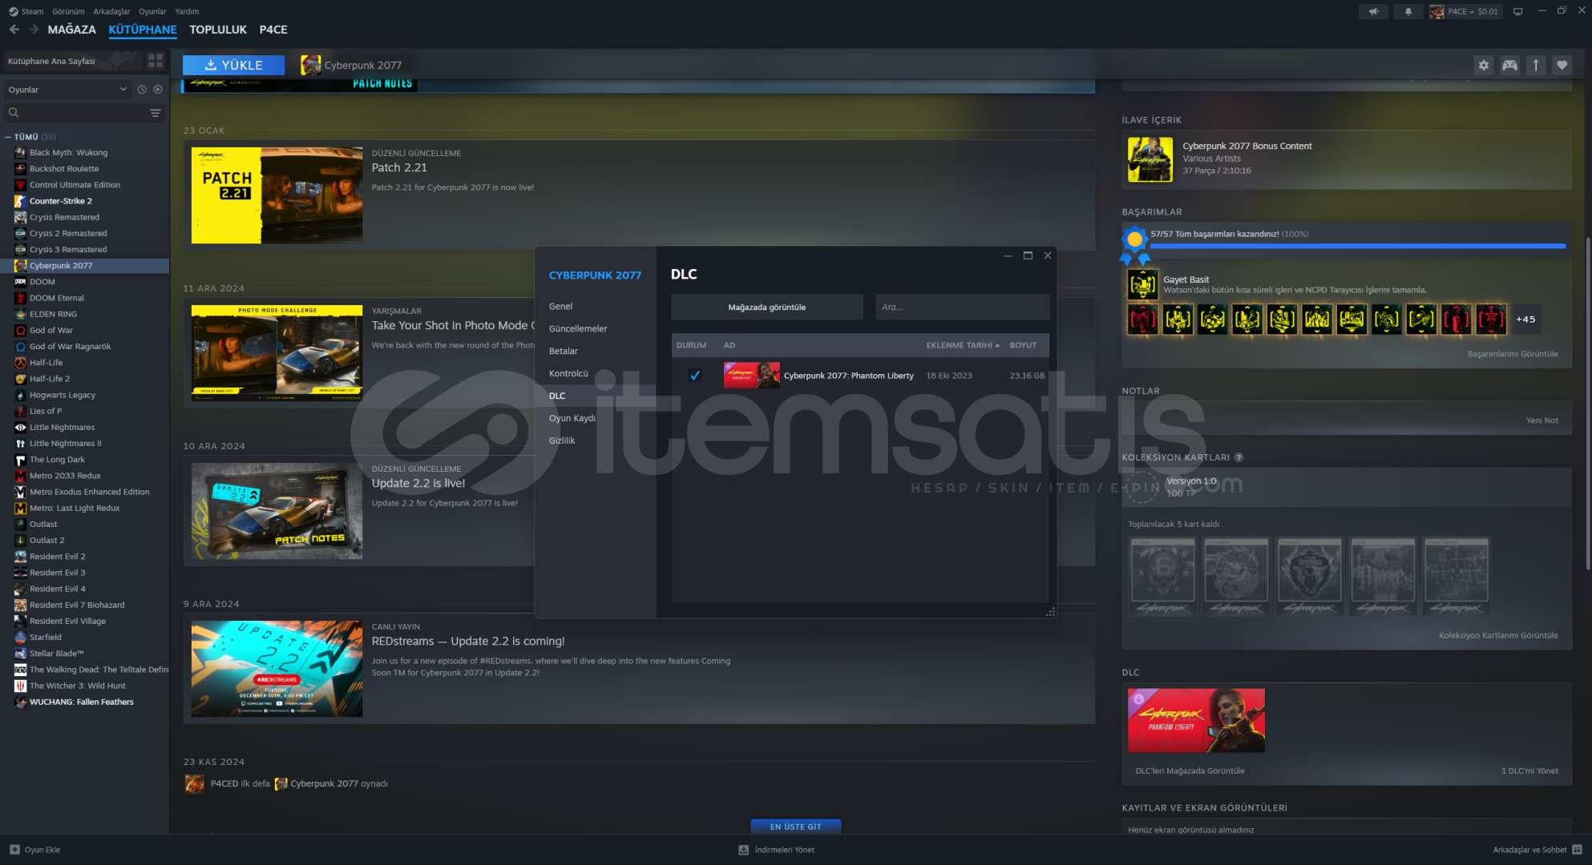Select the Güncellemeler properties tab
The width and height of the screenshot is (1592, 865).
(578, 328)
